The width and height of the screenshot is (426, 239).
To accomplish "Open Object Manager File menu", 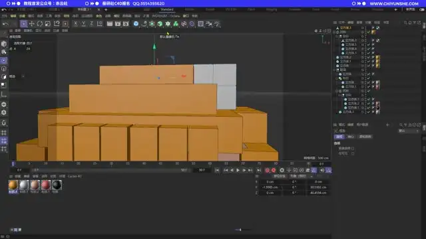I will click(x=341, y=23).
